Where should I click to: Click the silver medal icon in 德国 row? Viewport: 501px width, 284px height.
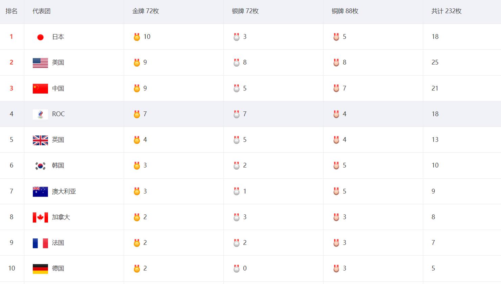point(237,268)
